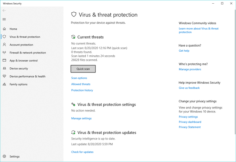Screen dimensions: 236x162
Task: Click Give us feedback link
Action: point(189,88)
